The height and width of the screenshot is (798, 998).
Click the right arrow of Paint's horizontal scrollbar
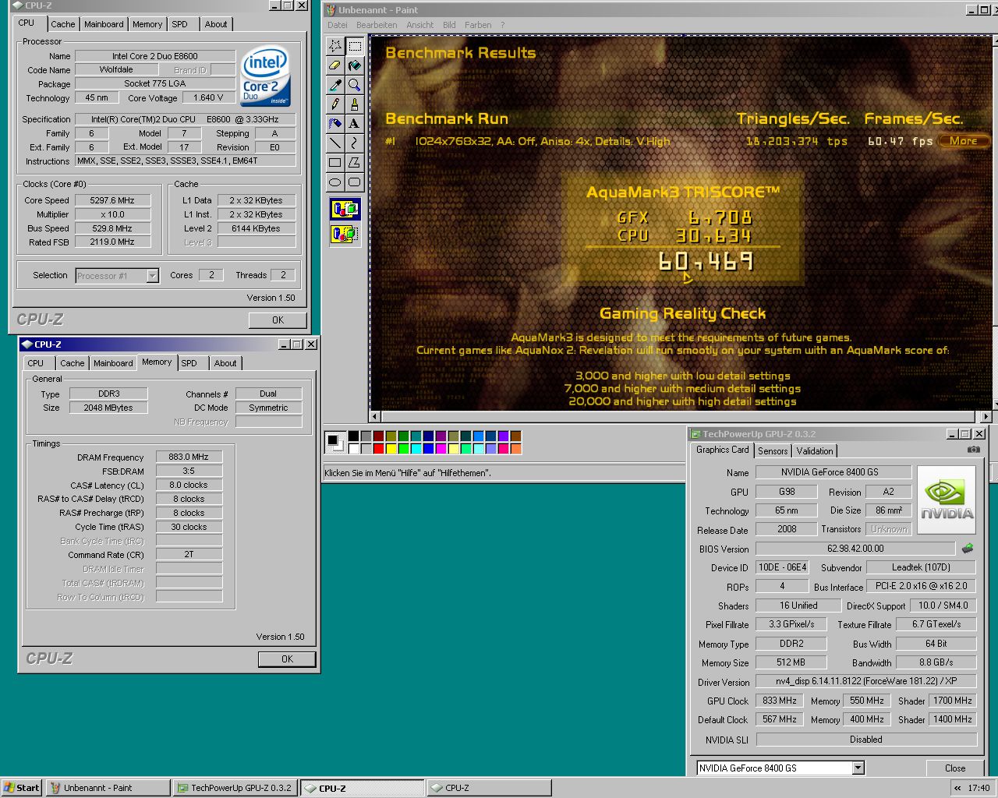986,416
